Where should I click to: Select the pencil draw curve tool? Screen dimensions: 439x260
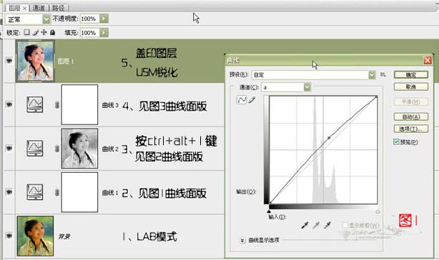coord(252,99)
